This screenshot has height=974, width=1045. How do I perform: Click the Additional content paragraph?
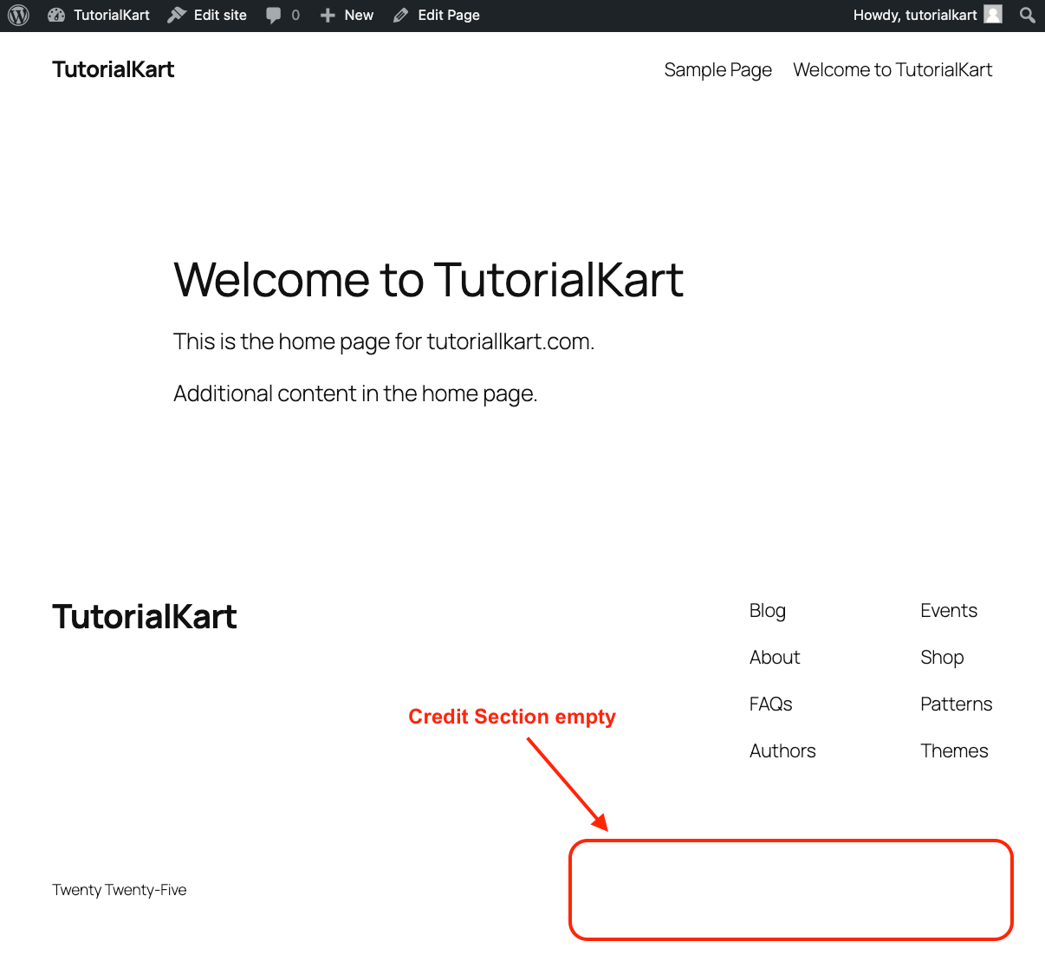coord(355,393)
